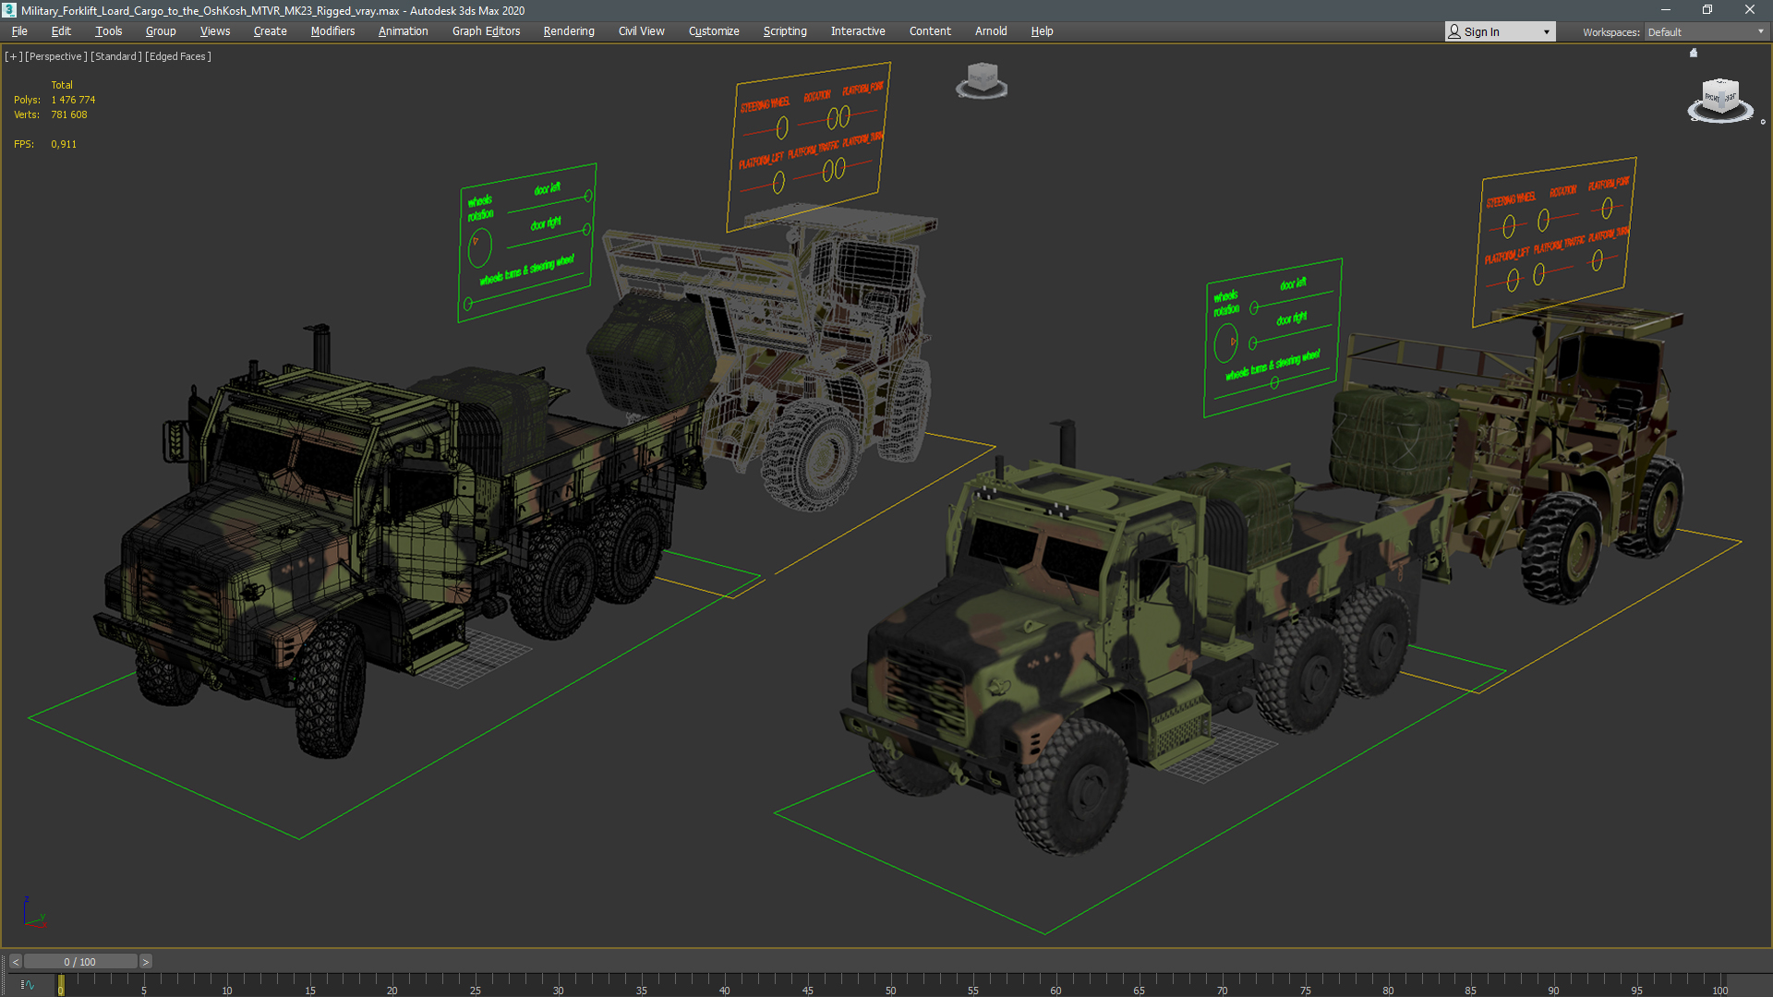Minimize the 3ds Max window

point(1665,10)
